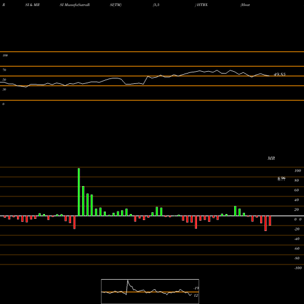This screenshot has width=304, height=304.
Task: Click the MR axis label -100
Action: click(x=298, y=268)
